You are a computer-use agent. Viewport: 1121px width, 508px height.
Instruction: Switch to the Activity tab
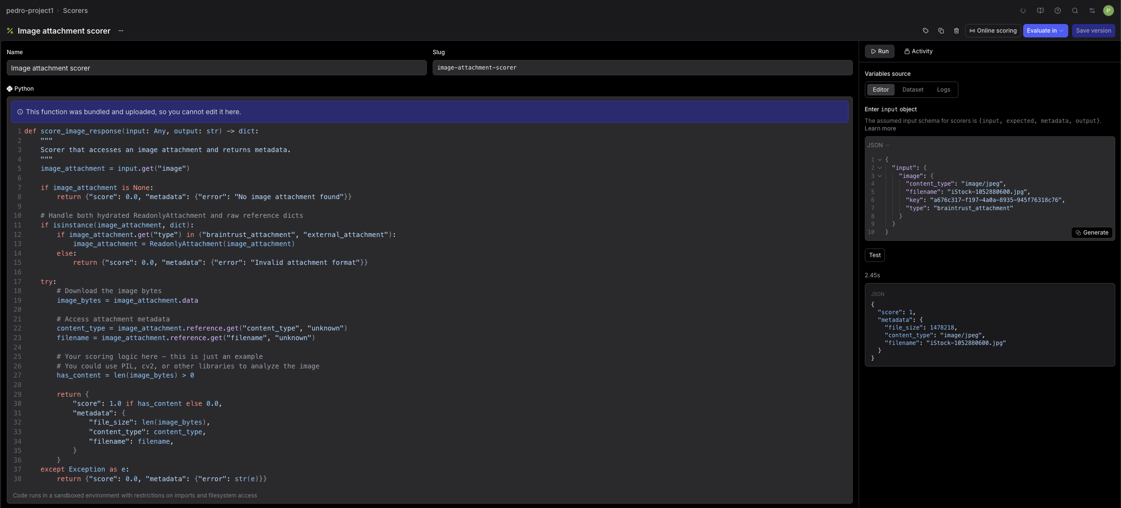pyautogui.click(x=918, y=51)
